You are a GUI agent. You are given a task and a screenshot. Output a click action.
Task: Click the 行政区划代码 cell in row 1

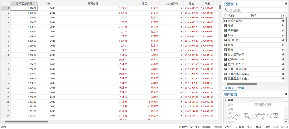pyautogui.click(x=24, y=8)
